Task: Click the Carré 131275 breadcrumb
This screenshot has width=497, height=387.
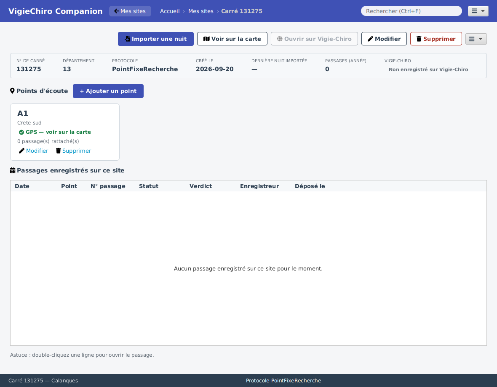Action: 241,11
